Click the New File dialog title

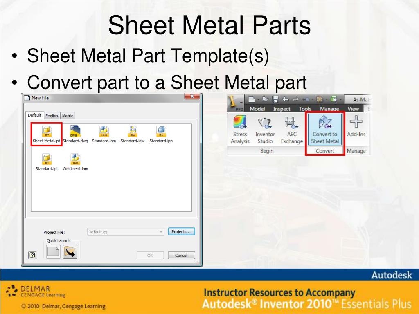[x=40, y=98]
